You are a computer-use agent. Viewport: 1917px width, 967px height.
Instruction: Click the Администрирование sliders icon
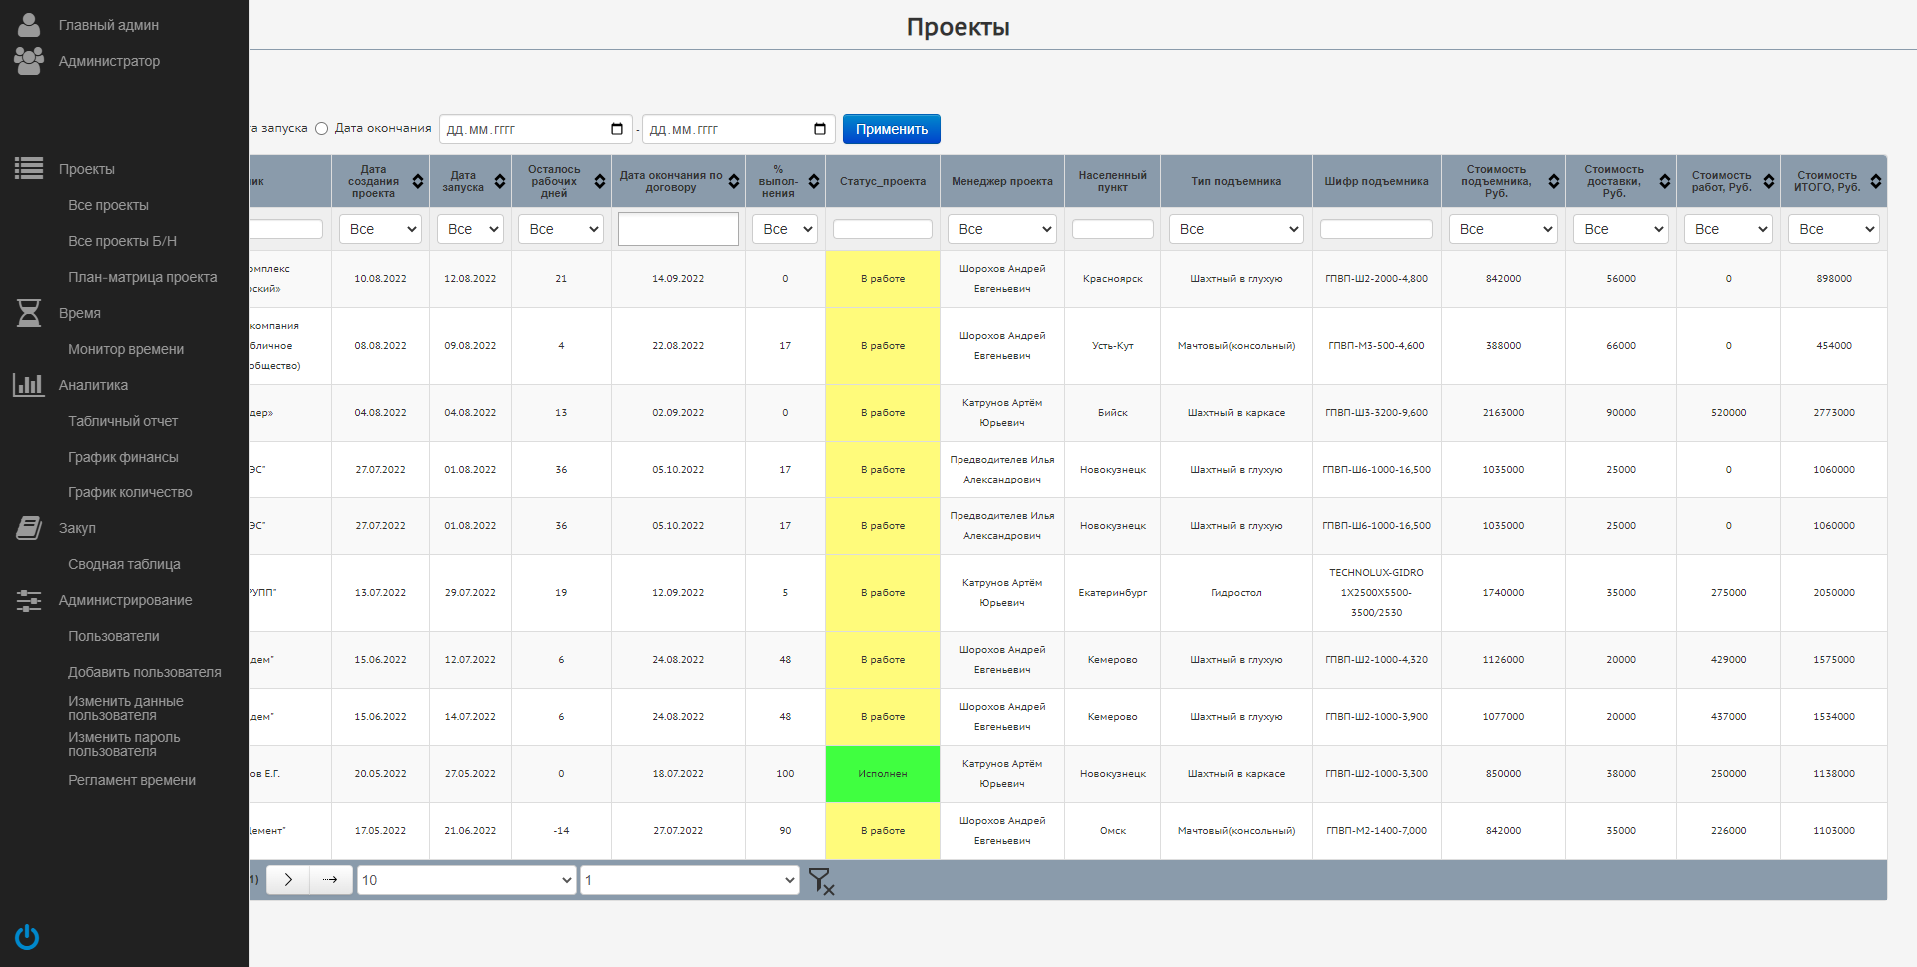click(29, 600)
